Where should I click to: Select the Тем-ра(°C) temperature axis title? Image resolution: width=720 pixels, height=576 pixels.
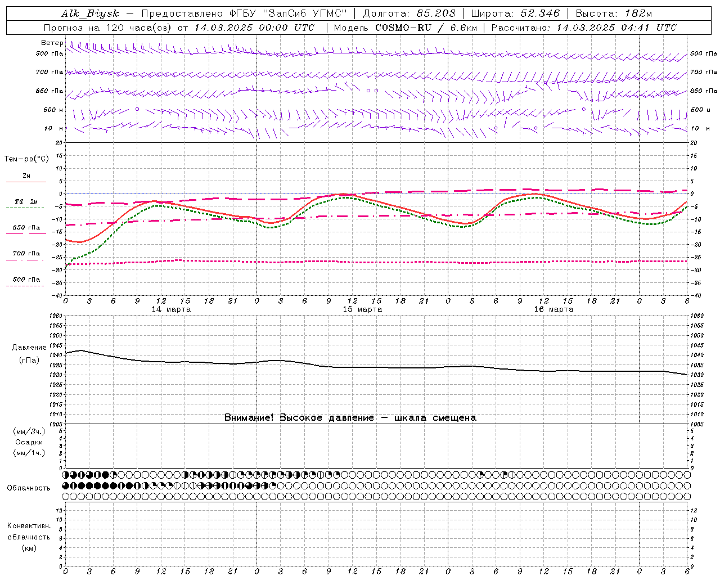click(26, 159)
